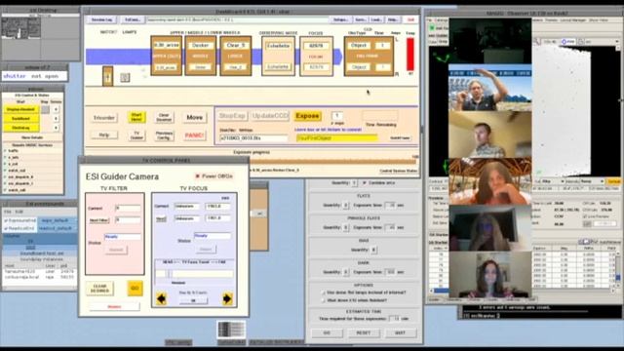The width and height of the screenshot is (624, 351).
Task: Click the Previous Config button
Action: [164, 136]
